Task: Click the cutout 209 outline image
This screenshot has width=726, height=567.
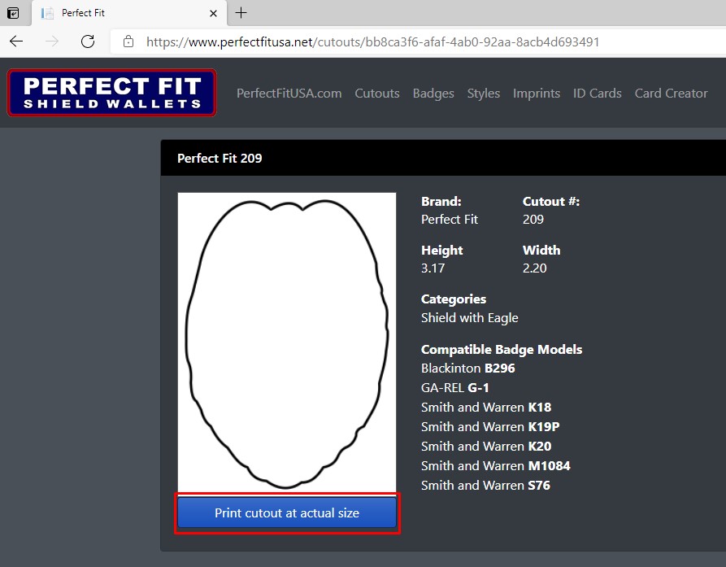Action: click(286, 342)
